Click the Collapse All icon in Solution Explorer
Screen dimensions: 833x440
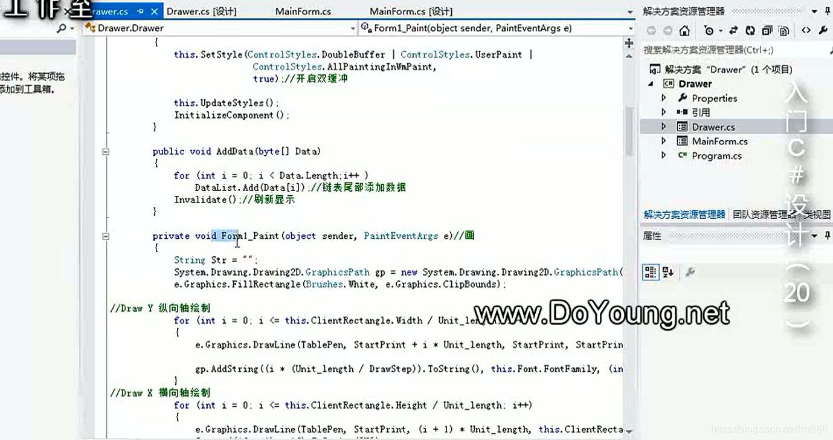767,31
